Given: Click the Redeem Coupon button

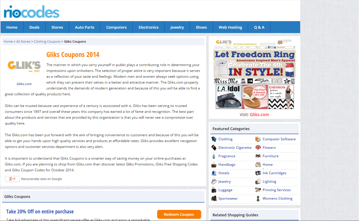Looking at the screenshot, I should [179, 214].
